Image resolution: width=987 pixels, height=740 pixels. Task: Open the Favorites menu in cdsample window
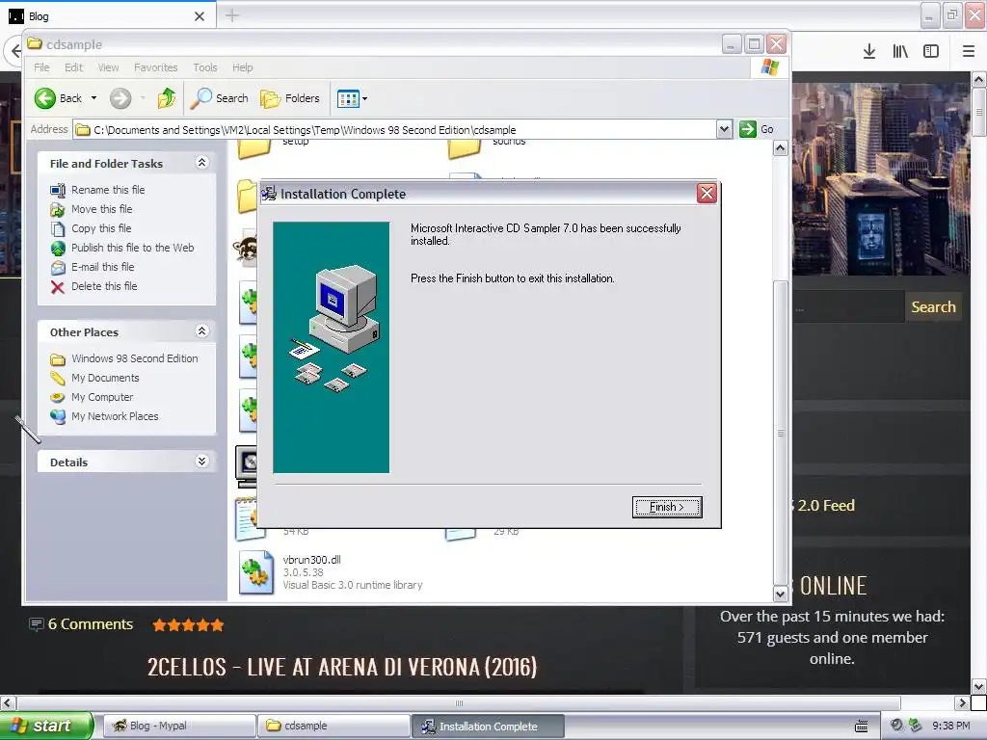pos(155,67)
